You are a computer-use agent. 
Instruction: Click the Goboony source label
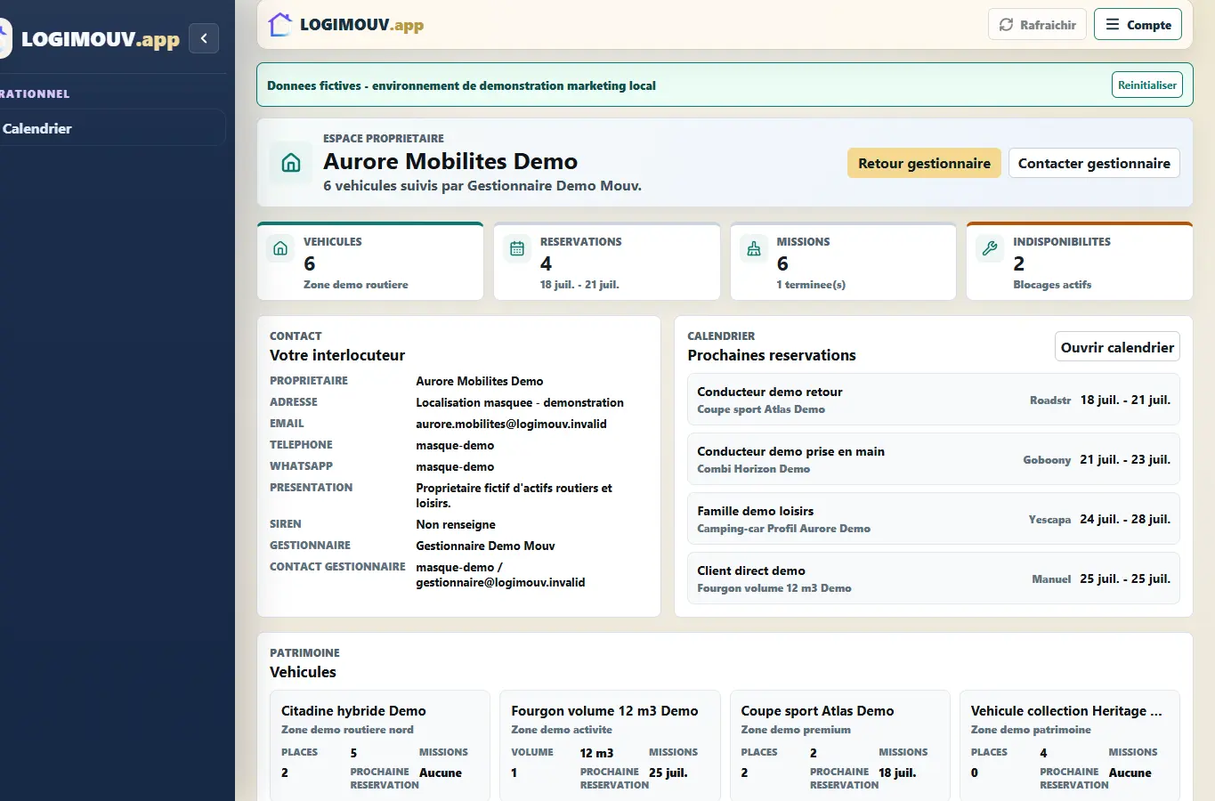click(1047, 460)
